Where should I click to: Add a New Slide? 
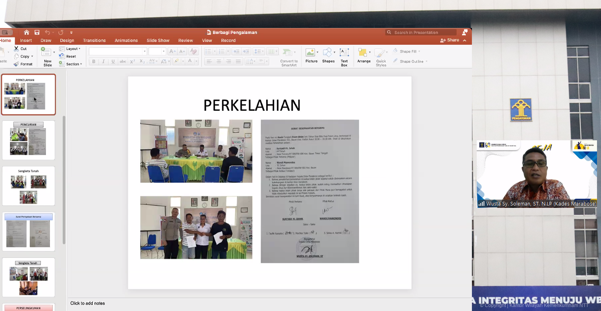47,56
